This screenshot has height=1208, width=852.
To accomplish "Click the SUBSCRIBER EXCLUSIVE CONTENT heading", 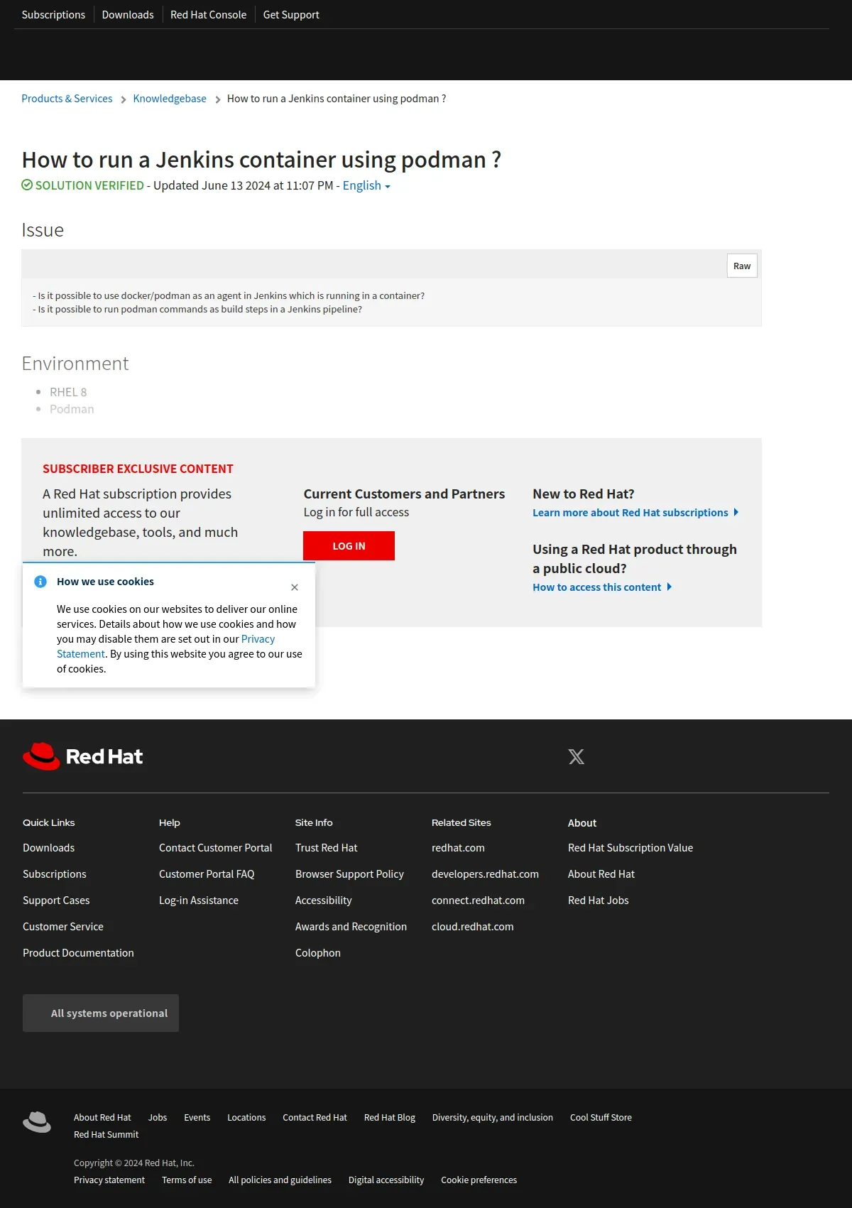I will (x=138, y=469).
